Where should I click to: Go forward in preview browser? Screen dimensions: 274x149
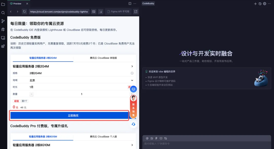[x=18, y=12]
